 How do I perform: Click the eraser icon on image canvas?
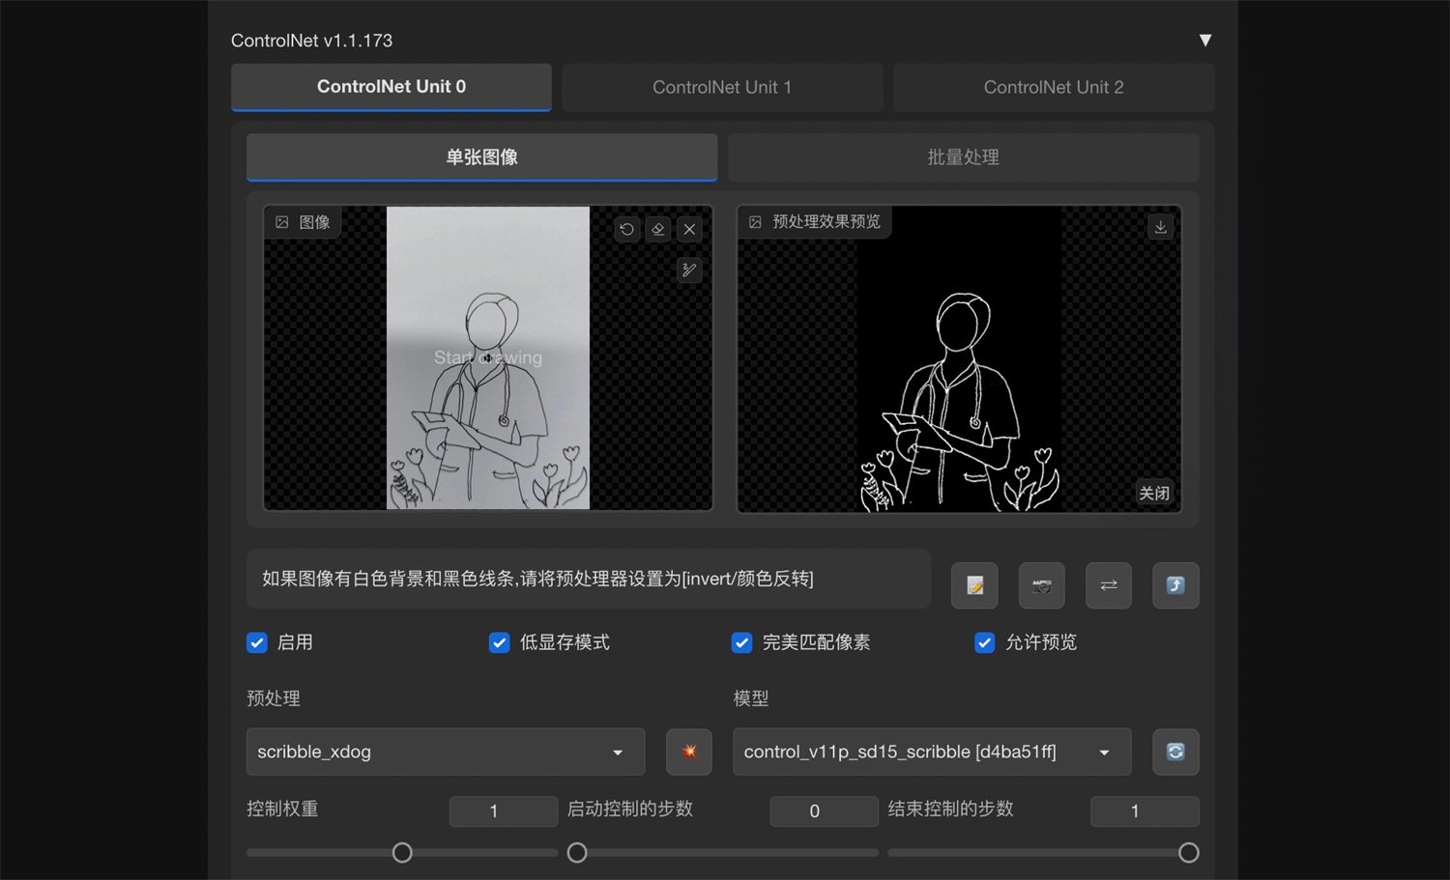[x=658, y=229]
